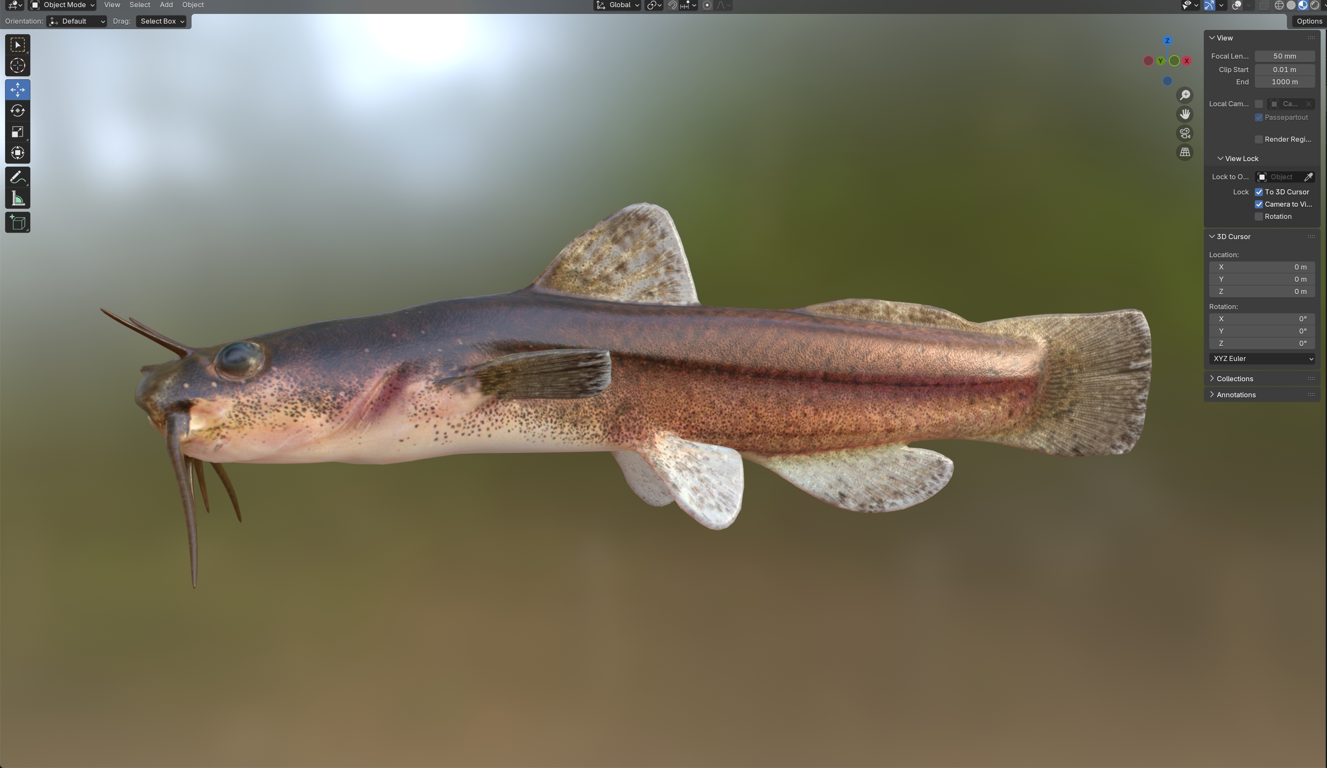Enable the Rotation lock checkbox
1327x768 pixels.
tap(1259, 217)
